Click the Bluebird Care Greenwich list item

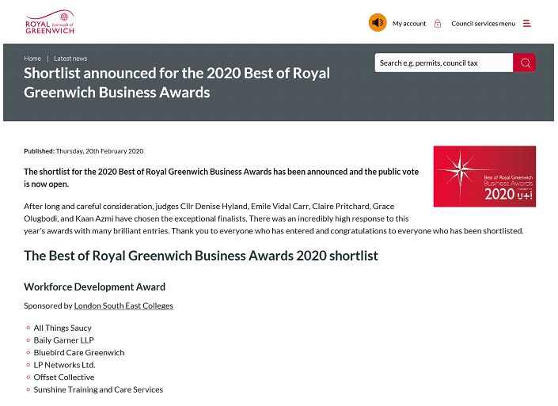coord(79,353)
